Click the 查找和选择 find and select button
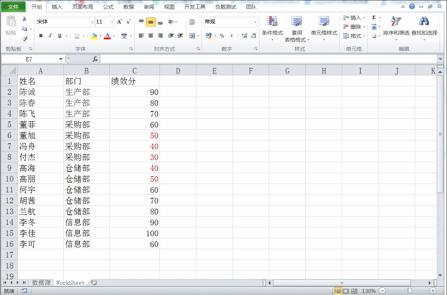 tap(424, 28)
